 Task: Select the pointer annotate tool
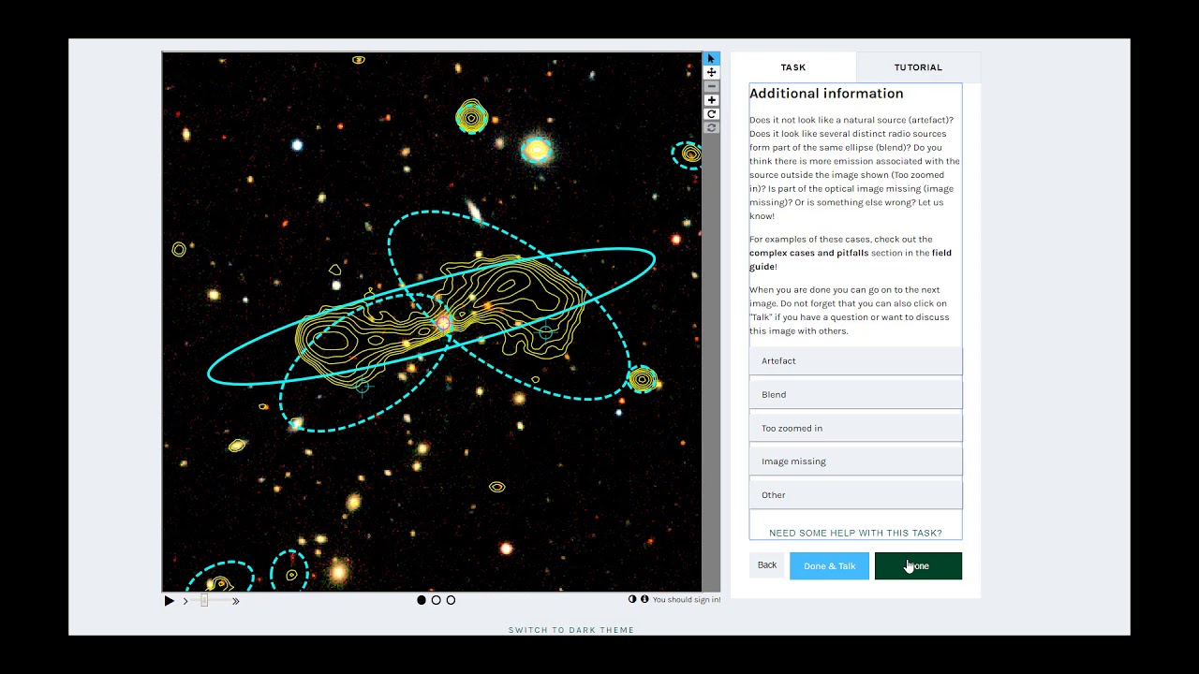711,58
